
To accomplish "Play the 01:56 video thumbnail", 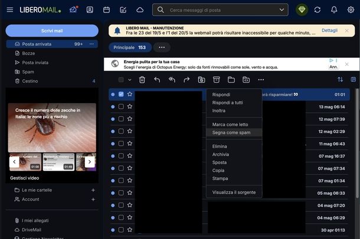I will 25,162.
